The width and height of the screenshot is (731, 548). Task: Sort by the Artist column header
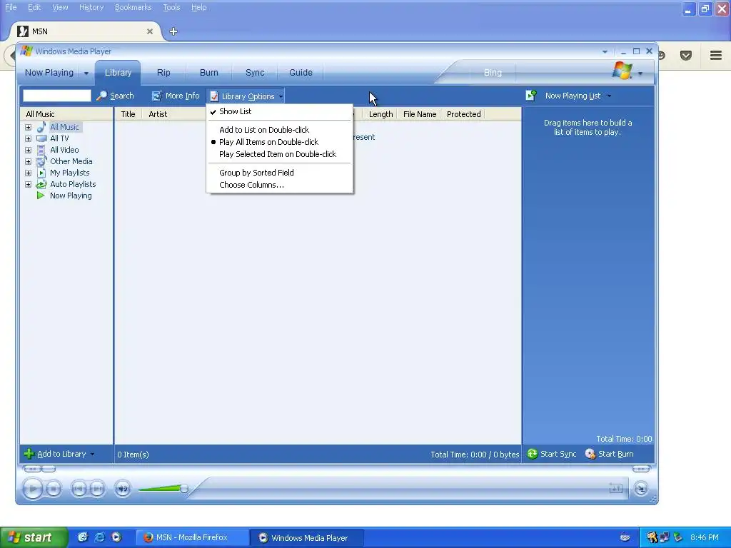(x=158, y=114)
